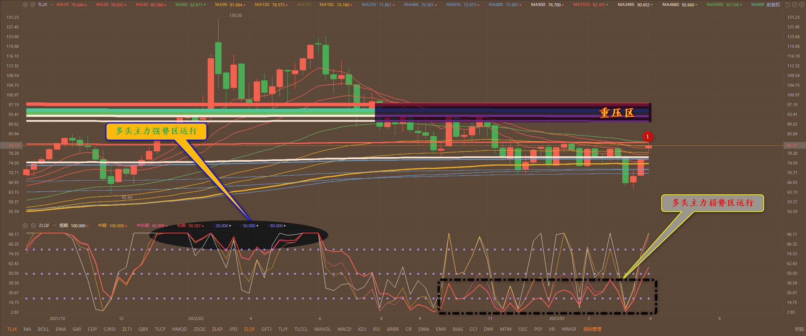
Task: Expand the ZLQF indicator dropdown arrow
Action: click(55, 226)
